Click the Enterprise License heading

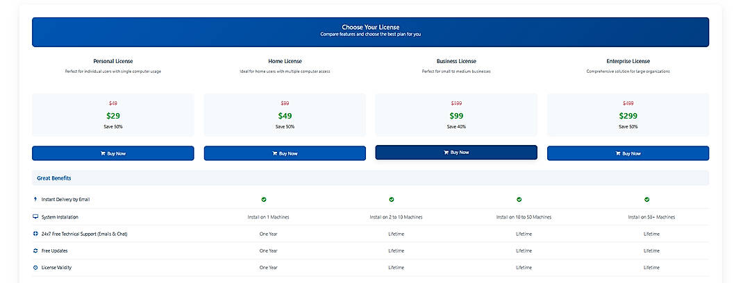[628, 61]
